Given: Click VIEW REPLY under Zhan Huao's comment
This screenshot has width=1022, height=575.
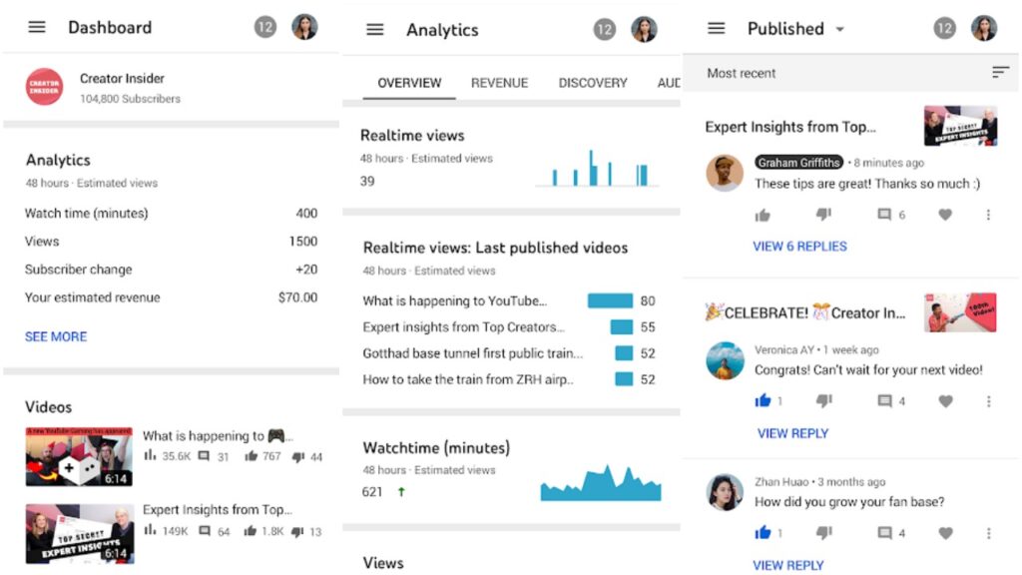Looking at the screenshot, I should click(788, 565).
